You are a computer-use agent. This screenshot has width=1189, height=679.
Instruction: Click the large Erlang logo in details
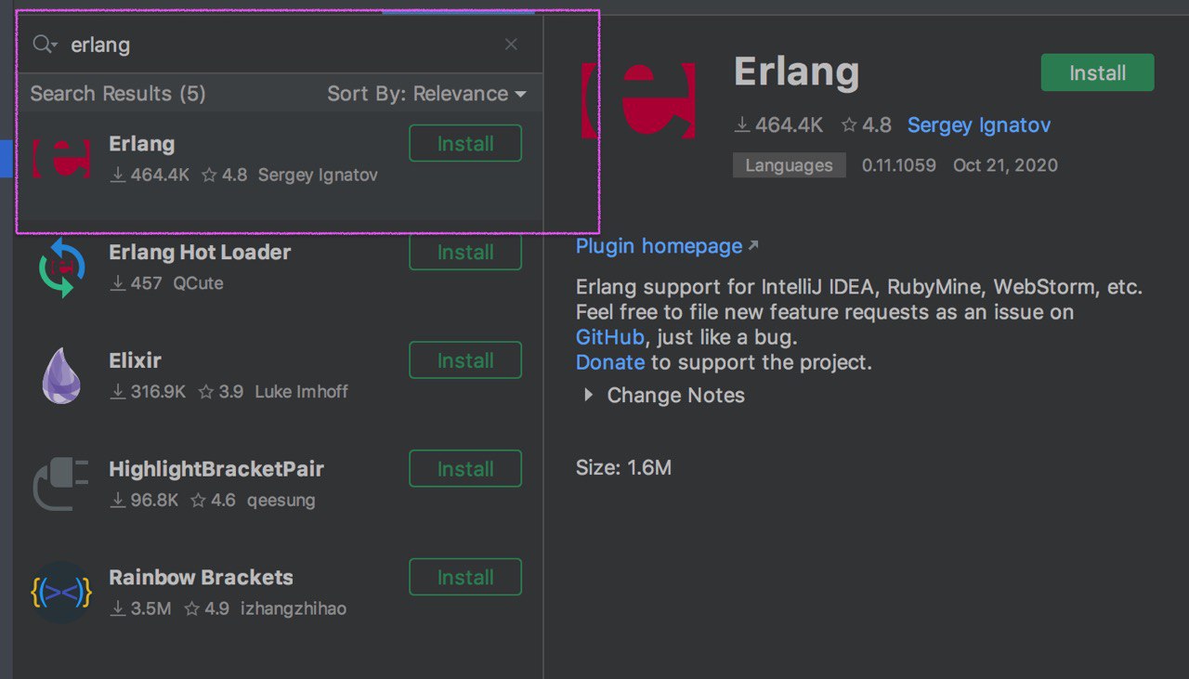point(638,100)
